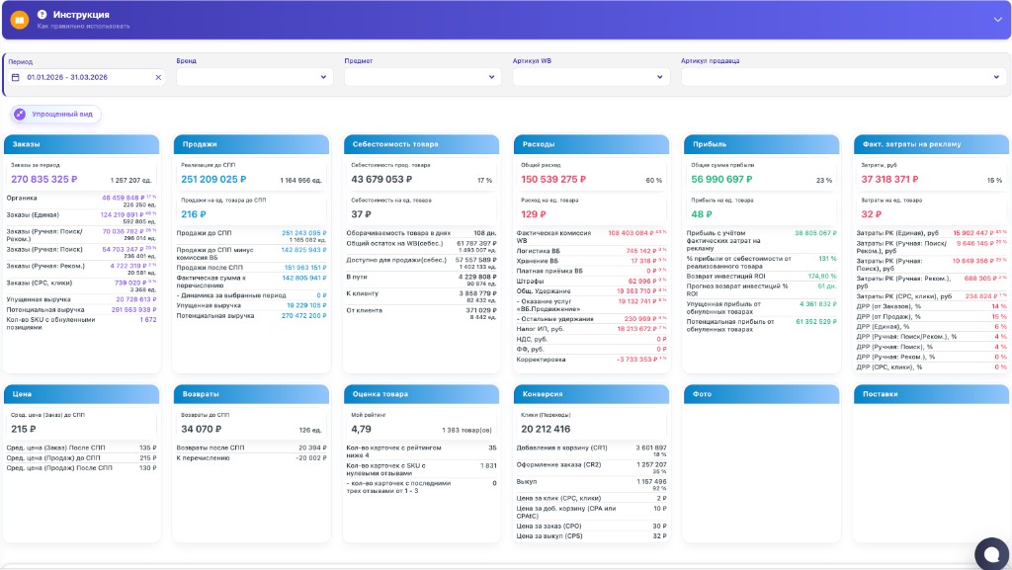Open the Артикул продавца dropdown
Viewport: 1012px width, 570px height.
pos(843,77)
